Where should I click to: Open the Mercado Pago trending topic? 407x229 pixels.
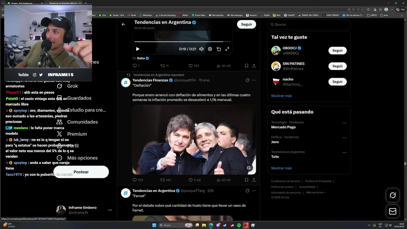click(283, 127)
